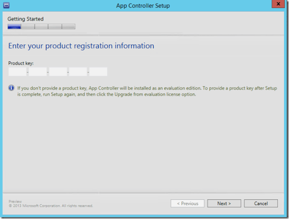The image size is (289, 219).
Task: Click the App Controller Setup title bar
Action: pyautogui.click(x=144, y=6)
